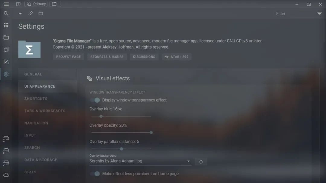Open the Project Page link

pos(69,57)
